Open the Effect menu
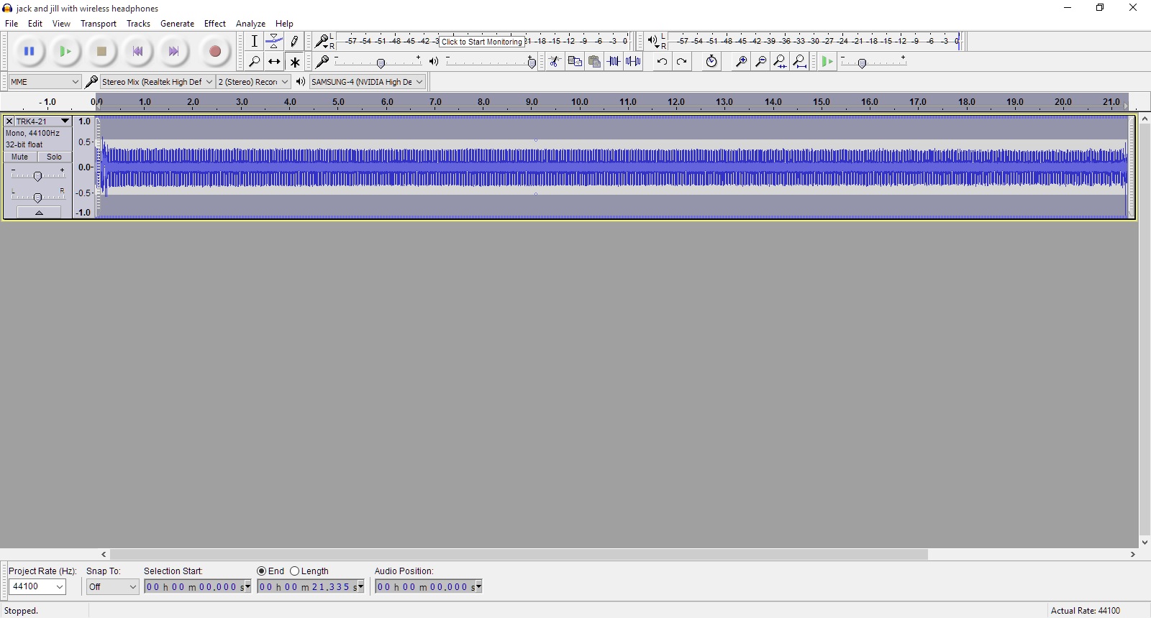The image size is (1151, 618). [214, 24]
